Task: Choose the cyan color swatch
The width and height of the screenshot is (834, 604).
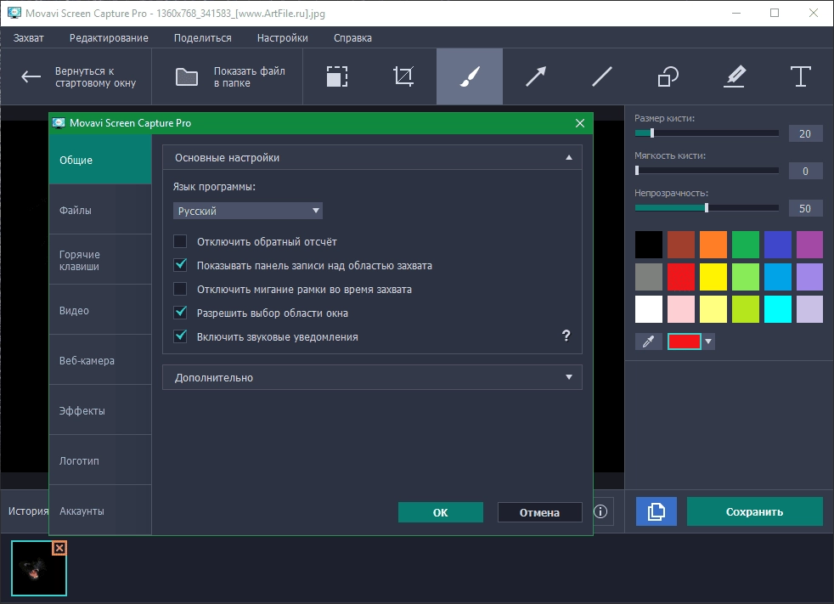Action: click(x=778, y=309)
